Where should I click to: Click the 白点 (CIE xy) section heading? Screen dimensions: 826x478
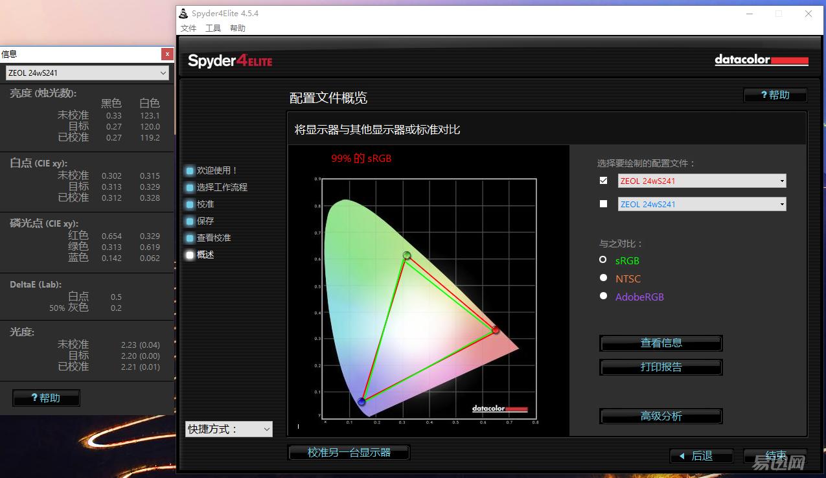point(38,163)
